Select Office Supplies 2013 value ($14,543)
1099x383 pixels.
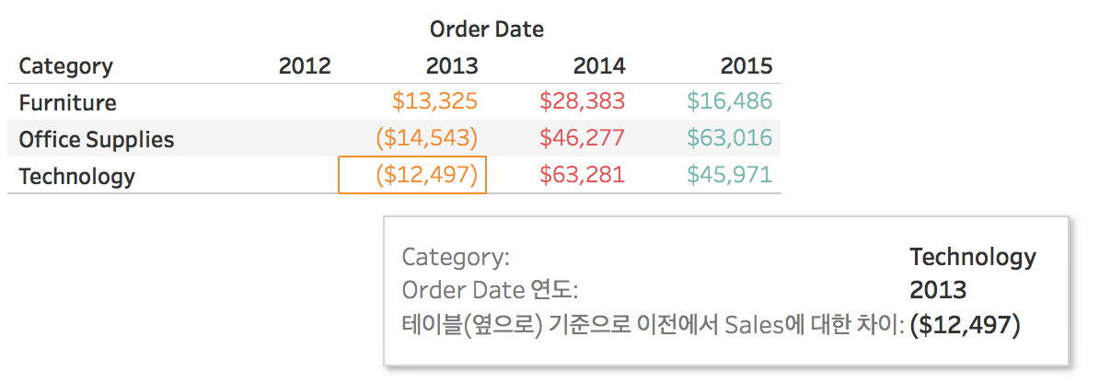point(427,137)
